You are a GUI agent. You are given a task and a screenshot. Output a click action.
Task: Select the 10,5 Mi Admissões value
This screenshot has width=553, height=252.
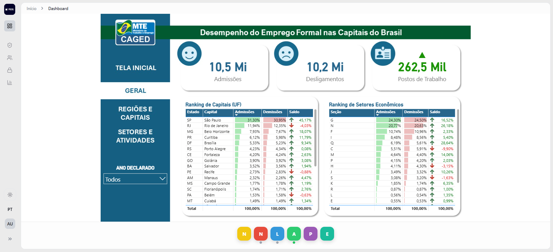point(228,67)
